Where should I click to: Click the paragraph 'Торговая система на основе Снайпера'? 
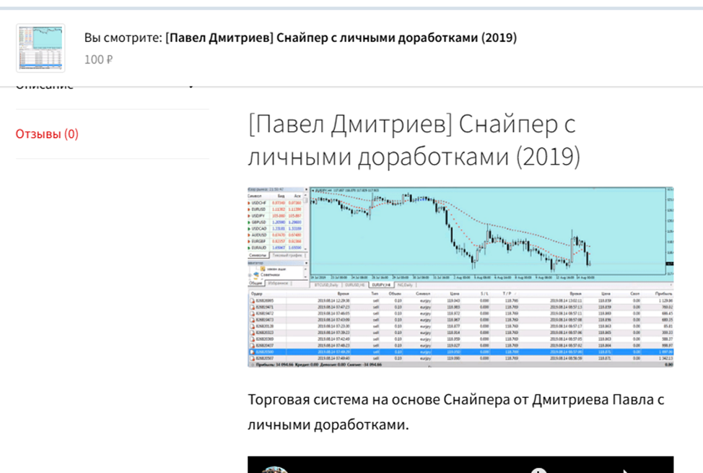(x=456, y=412)
